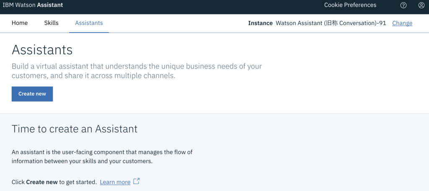This screenshot has width=429, height=191.
Task: Click the IBM Watson Assistant header title
Action: [x=33, y=5]
